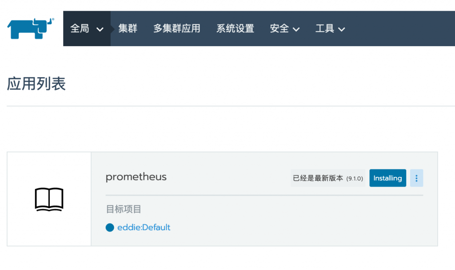Open the three-dot actions menu for prometheus
The height and width of the screenshot is (270, 455).
(416, 178)
